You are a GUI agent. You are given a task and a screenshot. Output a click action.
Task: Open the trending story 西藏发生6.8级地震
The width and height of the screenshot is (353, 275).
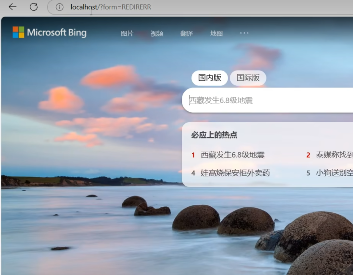pyautogui.click(x=233, y=155)
